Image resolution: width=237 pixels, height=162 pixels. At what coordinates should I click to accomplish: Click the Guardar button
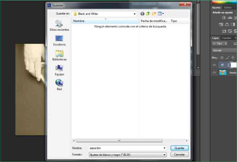point(180,148)
